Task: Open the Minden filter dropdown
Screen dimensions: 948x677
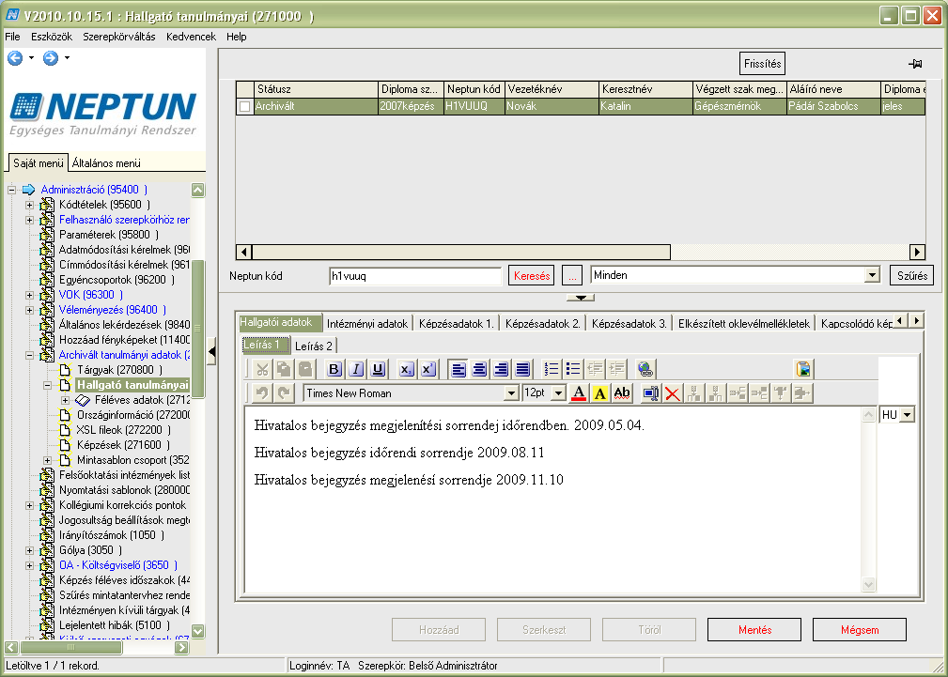Action: tap(872, 276)
